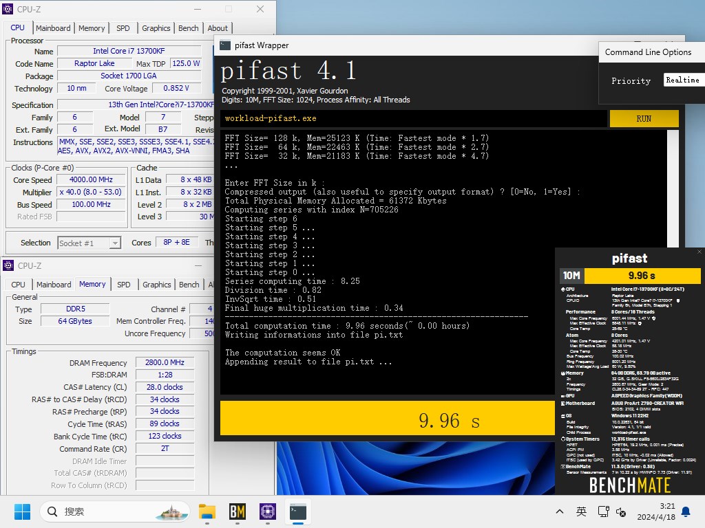Switch to the CPU tab in the lower CPU-Z window
Viewport: 705px width, 528px height.
(18, 285)
